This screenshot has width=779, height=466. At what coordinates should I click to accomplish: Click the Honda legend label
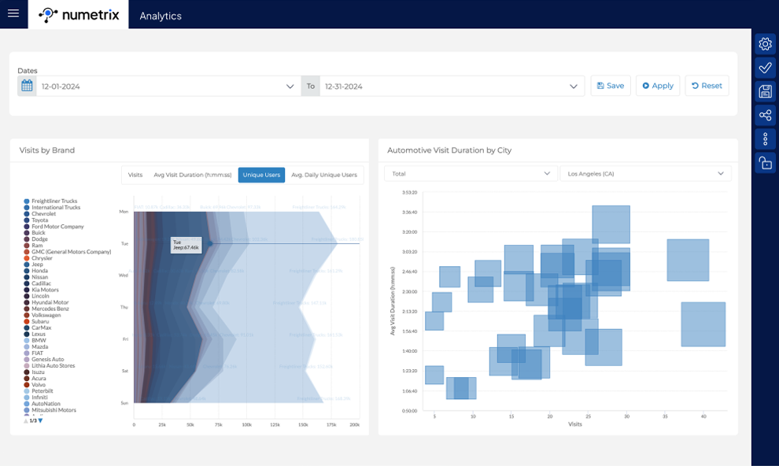[x=40, y=271]
